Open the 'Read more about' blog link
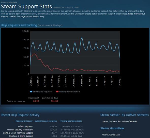The height and width of the screenshot is (138, 150). 137,14
